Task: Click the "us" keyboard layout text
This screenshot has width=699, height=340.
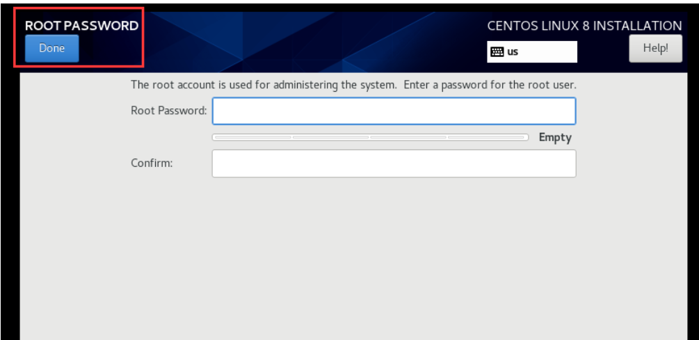Action: point(513,51)
